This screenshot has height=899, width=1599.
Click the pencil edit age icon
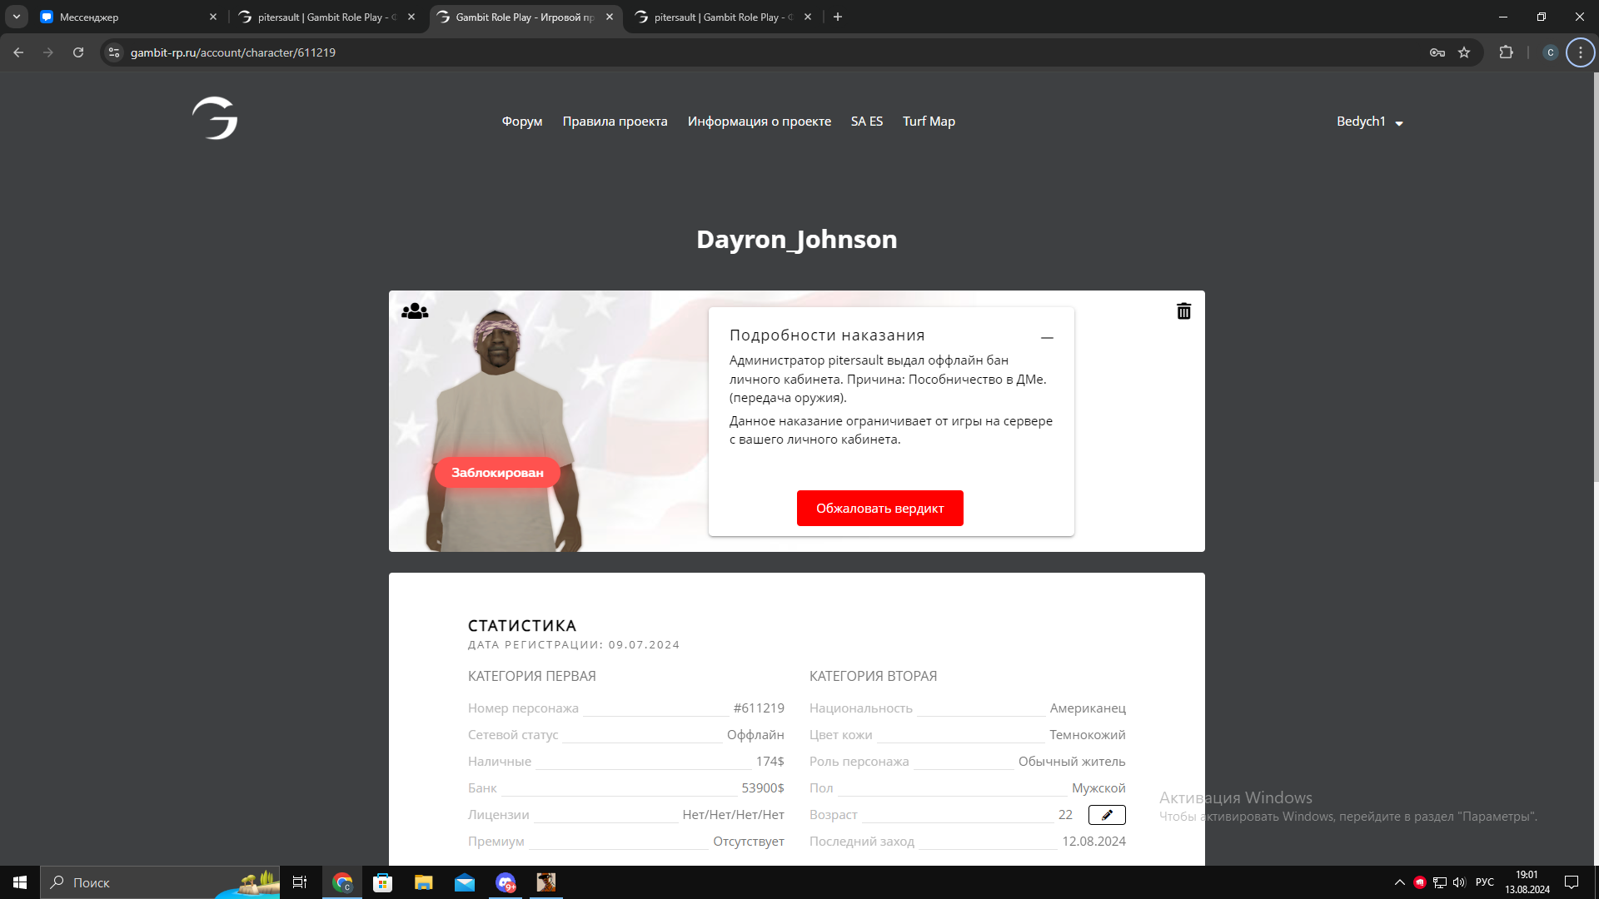1107,815
